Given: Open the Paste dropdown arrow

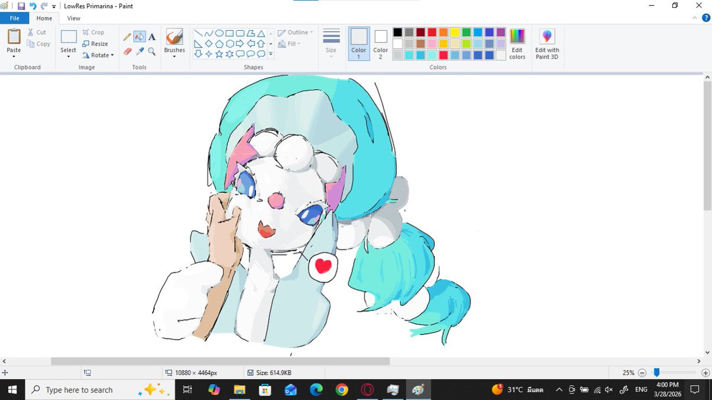Looking at the screenshot, I should [x=14, y=56].
